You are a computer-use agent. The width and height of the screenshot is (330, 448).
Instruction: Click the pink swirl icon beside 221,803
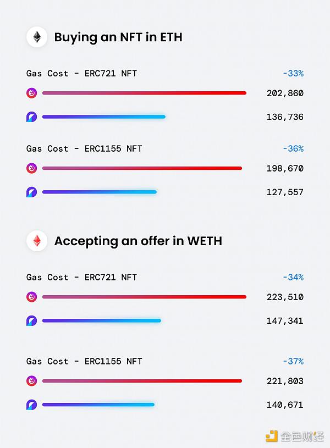(x=32, y=381)
